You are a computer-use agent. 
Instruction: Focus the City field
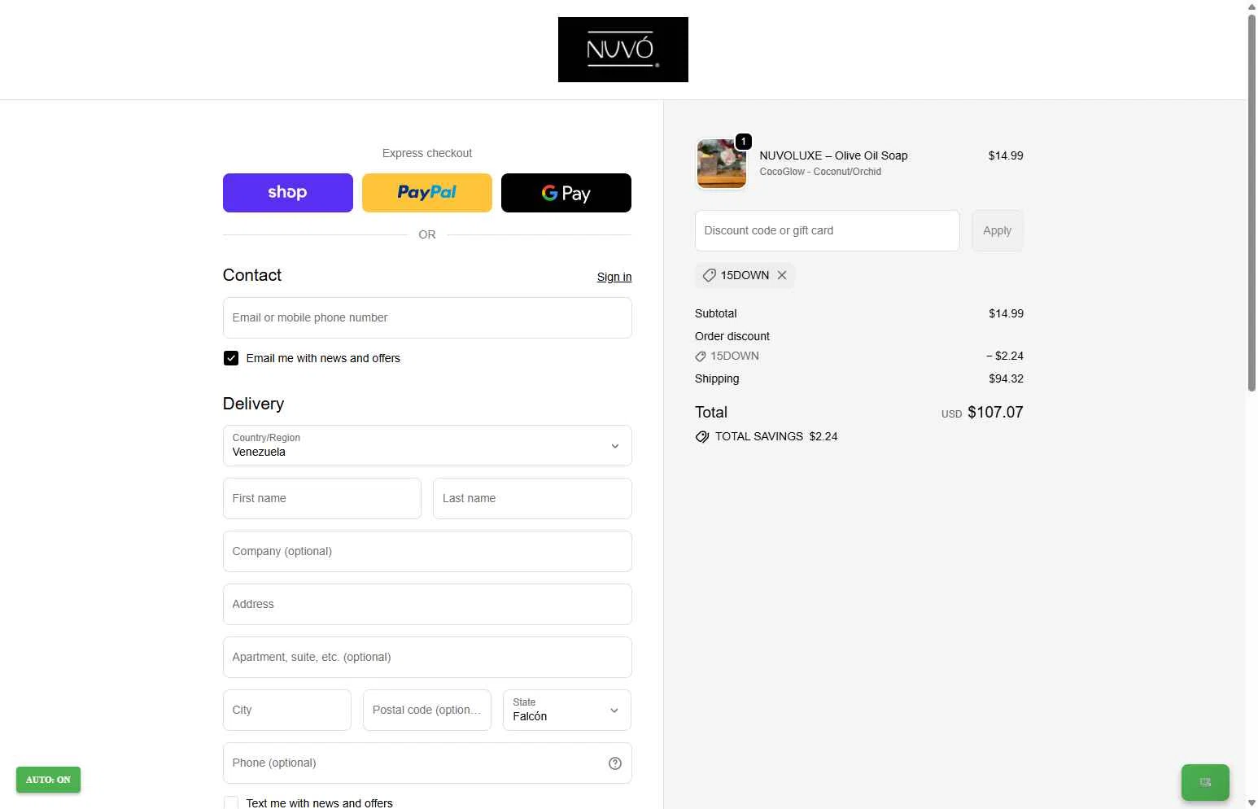(287, 710)
